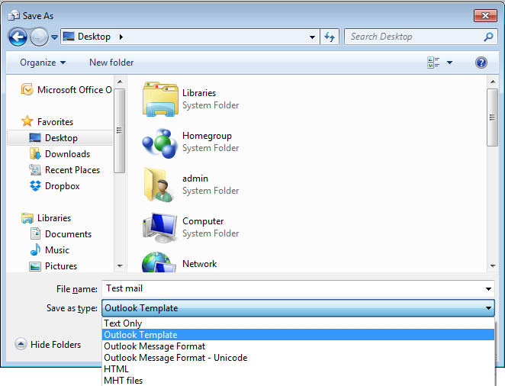Click file list scroll up arrow
This screenshot has height=386, width=505.
[x=493, y=82]
